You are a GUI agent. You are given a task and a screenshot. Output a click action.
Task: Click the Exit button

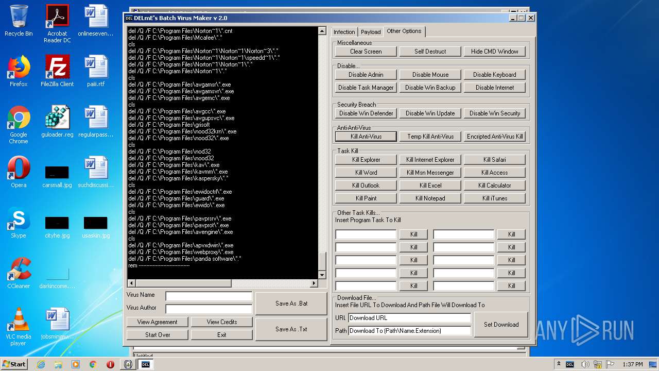click(x=222, y=335)
